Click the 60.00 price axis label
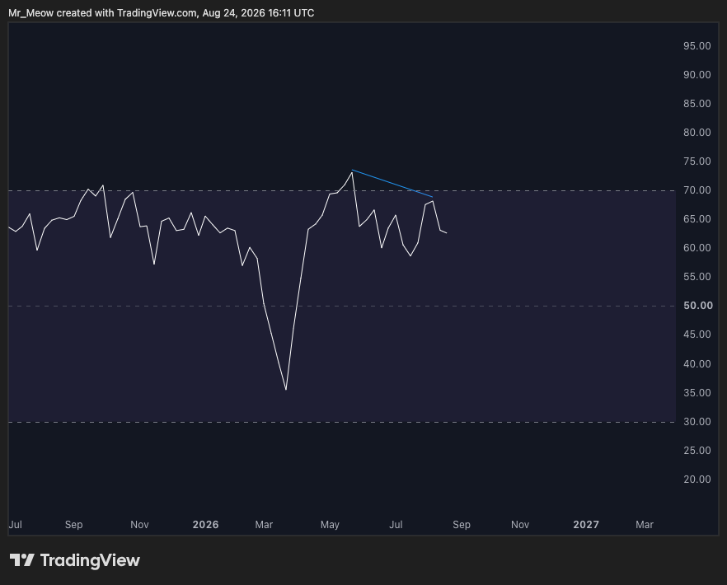 pos(697,248)
